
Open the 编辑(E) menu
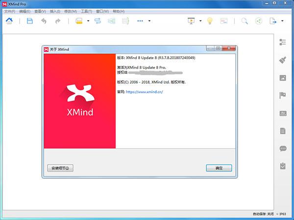(x=25, y=11)
